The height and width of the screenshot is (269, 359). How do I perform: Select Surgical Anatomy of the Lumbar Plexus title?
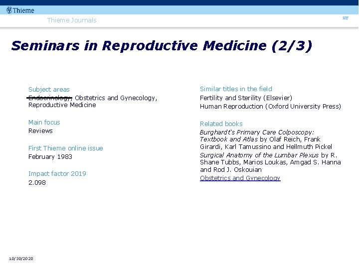pos(259,155)
